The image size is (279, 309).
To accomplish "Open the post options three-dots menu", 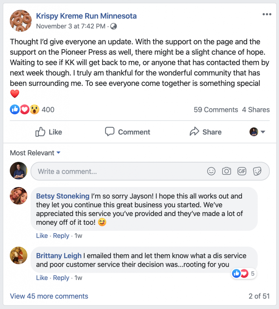I will 267,14.
